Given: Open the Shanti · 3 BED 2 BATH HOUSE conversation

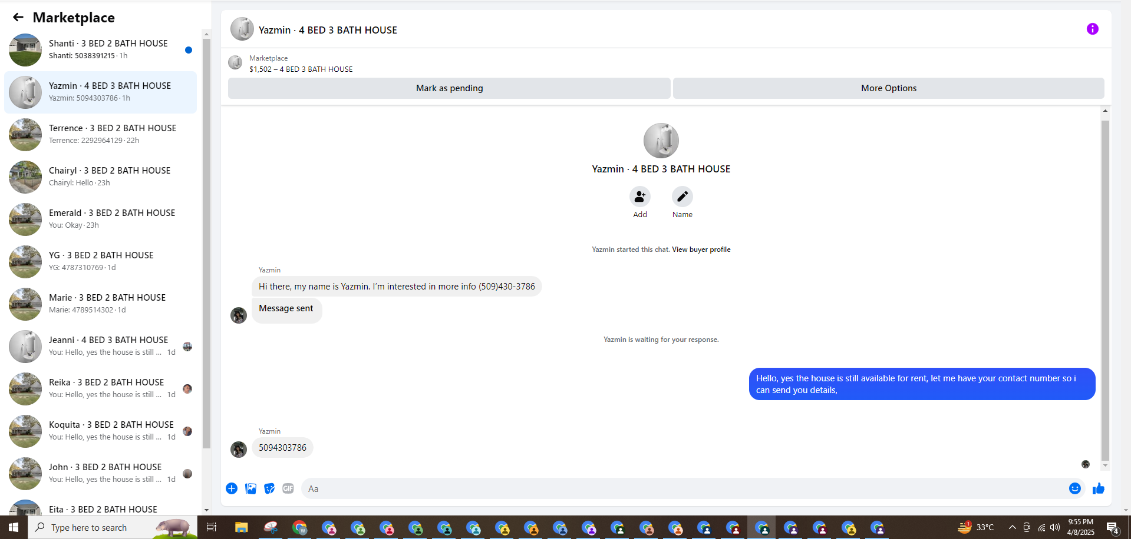Looking at the screenshot, I should coord(101,50).
